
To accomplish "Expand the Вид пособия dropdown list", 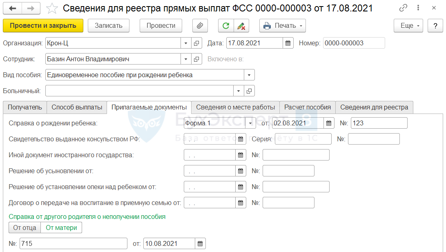I will (249, 75).
